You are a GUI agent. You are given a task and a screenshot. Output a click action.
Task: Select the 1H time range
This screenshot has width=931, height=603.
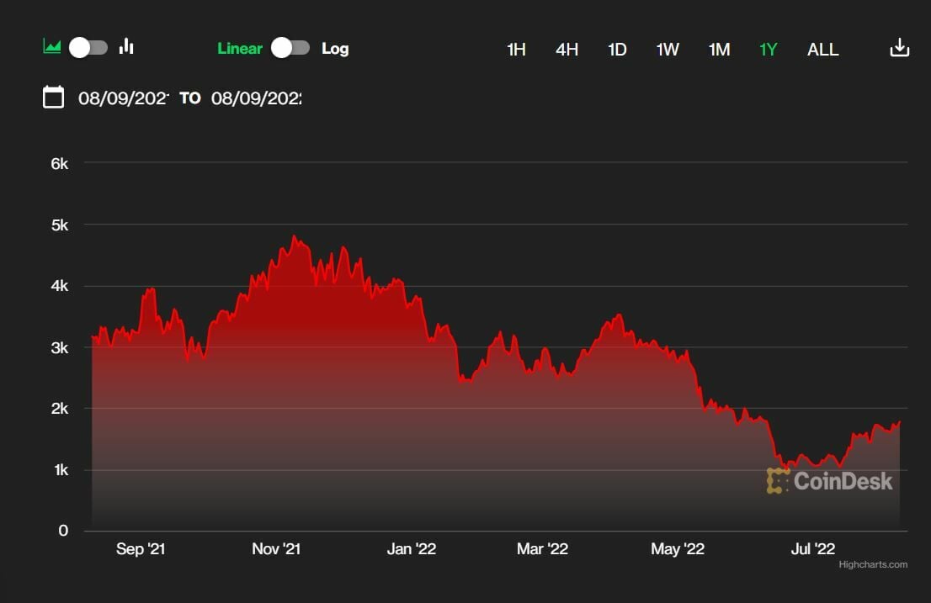516,50
